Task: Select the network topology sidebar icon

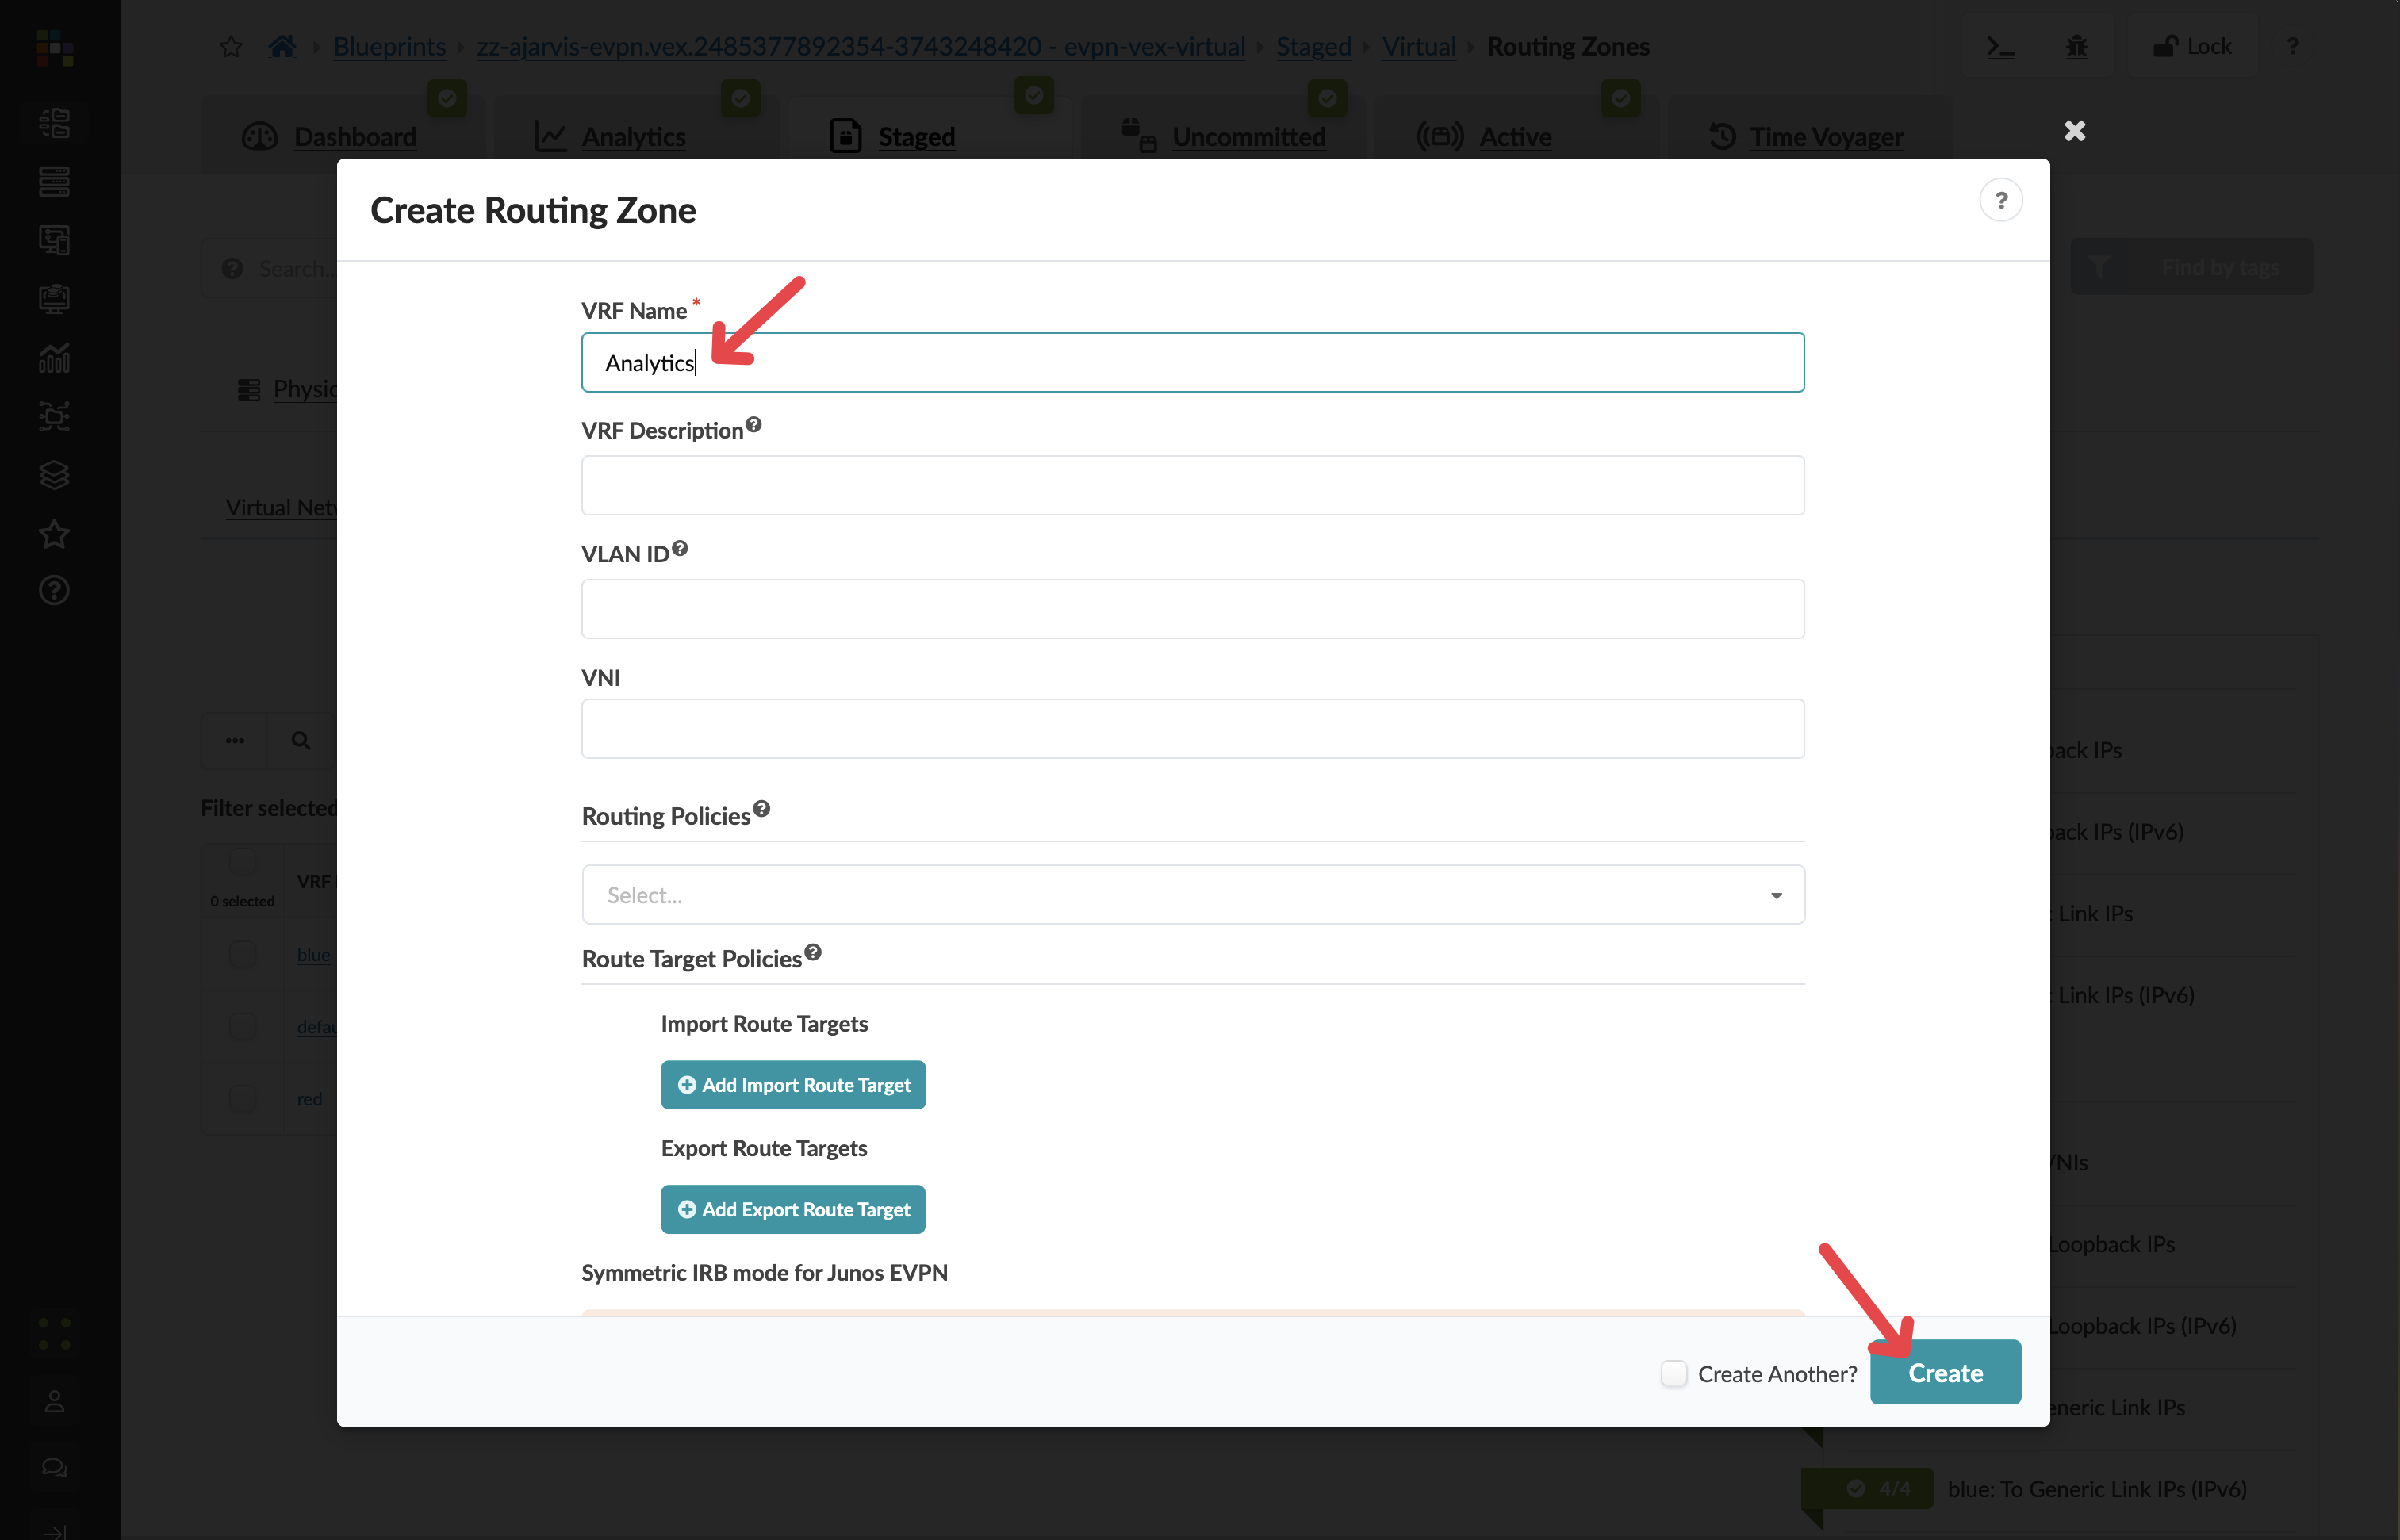Action: point(54,416)
